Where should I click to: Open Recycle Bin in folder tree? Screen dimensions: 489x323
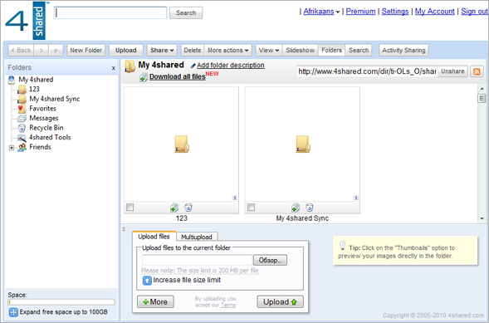click(46, 128)
